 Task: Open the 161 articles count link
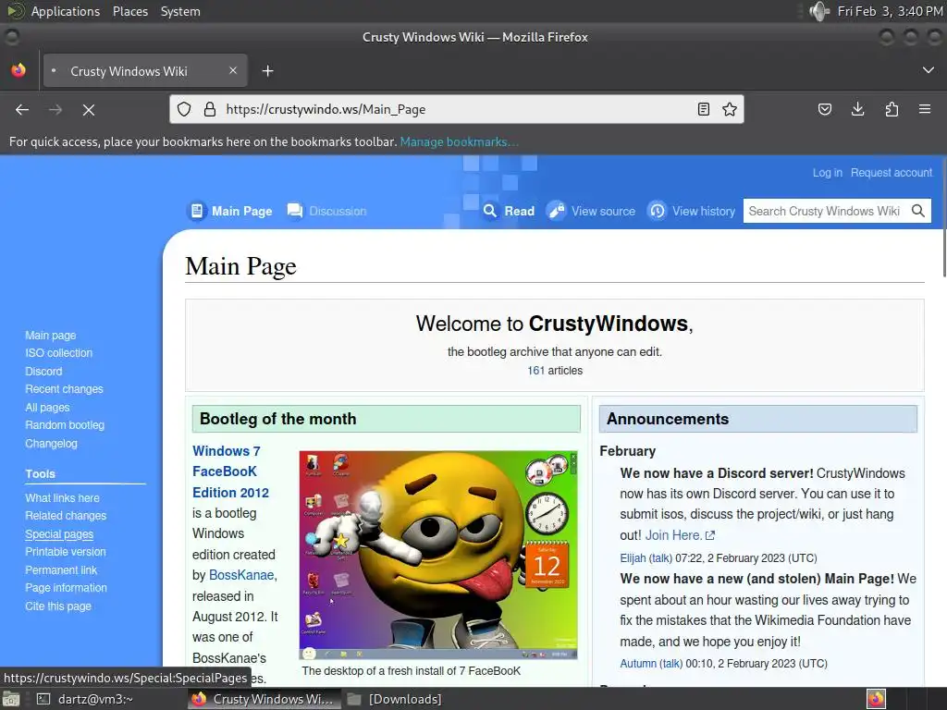click(535, 370)
